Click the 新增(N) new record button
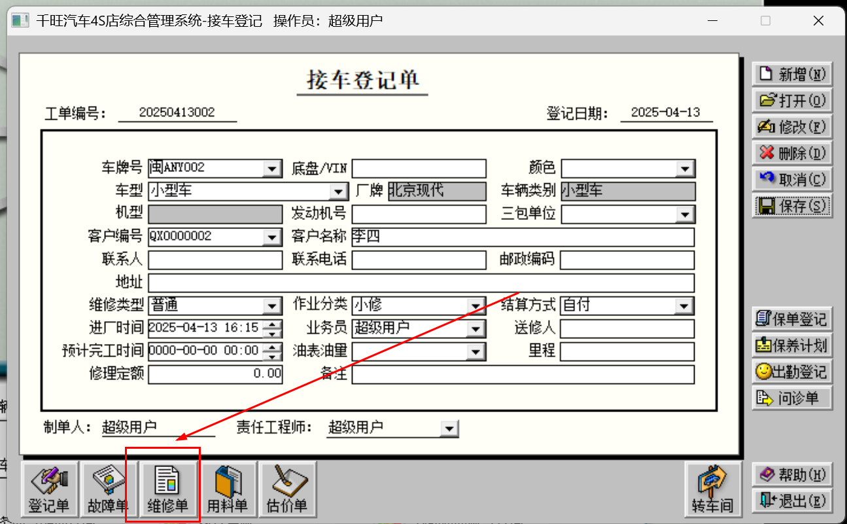 coord(792,74)
